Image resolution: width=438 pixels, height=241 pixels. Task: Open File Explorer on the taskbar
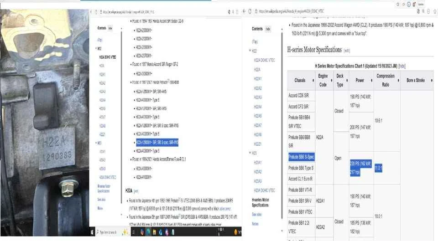pyautogui.click(x=154, y=232)
